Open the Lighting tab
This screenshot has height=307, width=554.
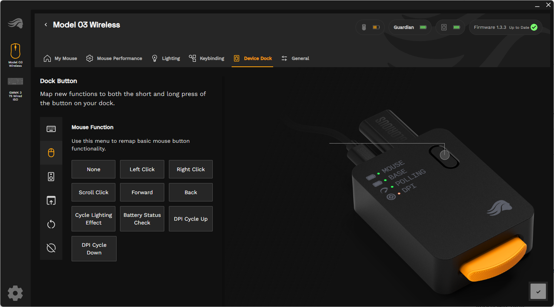pyautogui.click(x=166, y=58)
